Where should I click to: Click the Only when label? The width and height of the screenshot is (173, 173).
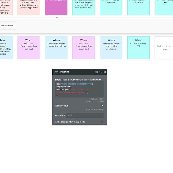coord(60,115)
